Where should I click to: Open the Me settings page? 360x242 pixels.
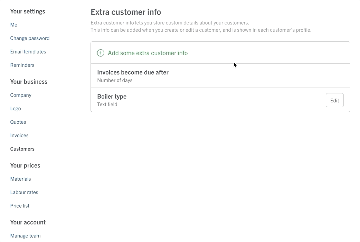14,25
